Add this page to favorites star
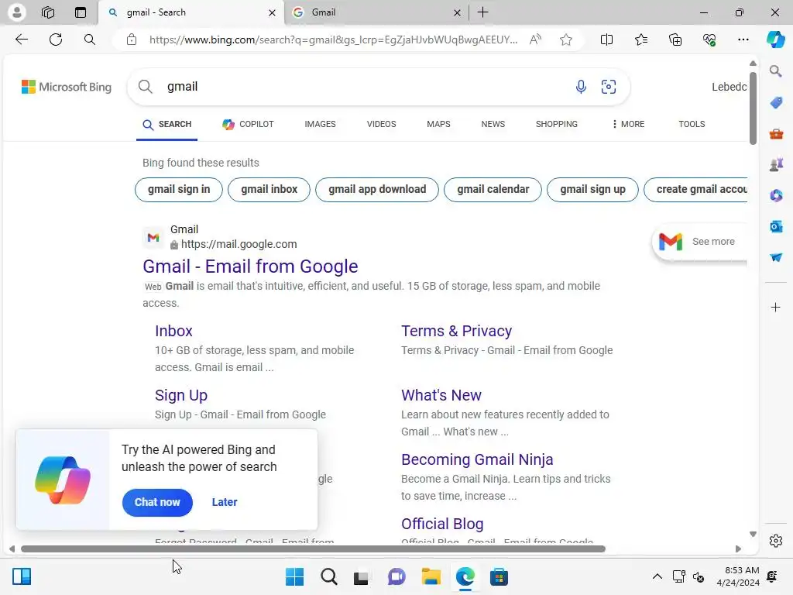This screenshot has height=595, width=793. coord(566,40)
